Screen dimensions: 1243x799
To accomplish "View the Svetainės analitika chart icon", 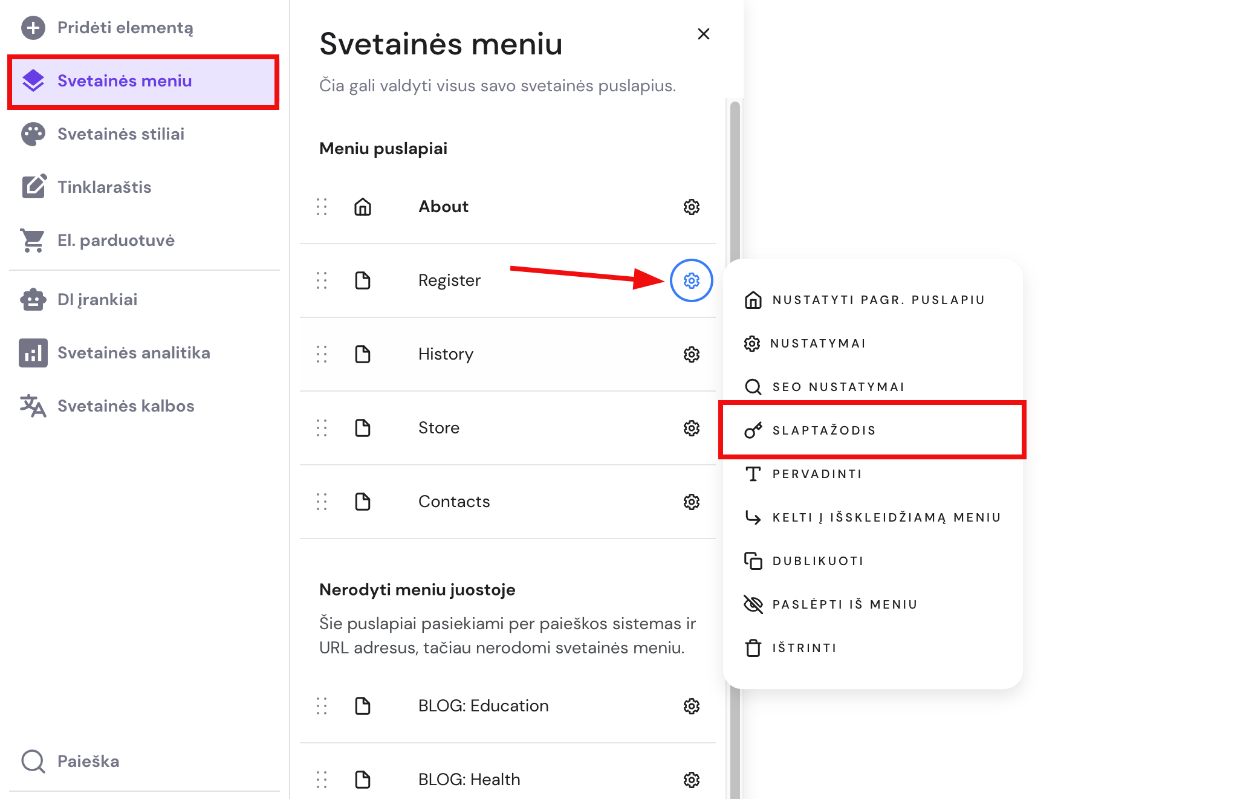I will tap(33, 352).
